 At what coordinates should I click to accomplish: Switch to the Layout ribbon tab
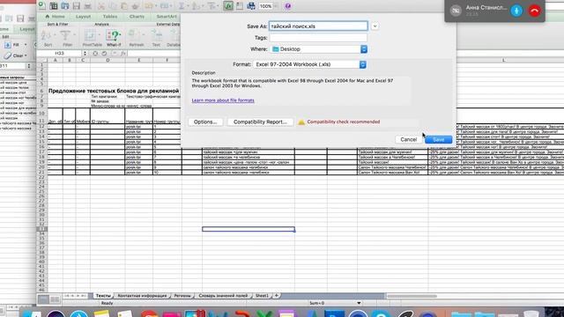pyautogui.click(x=83, y=17)
